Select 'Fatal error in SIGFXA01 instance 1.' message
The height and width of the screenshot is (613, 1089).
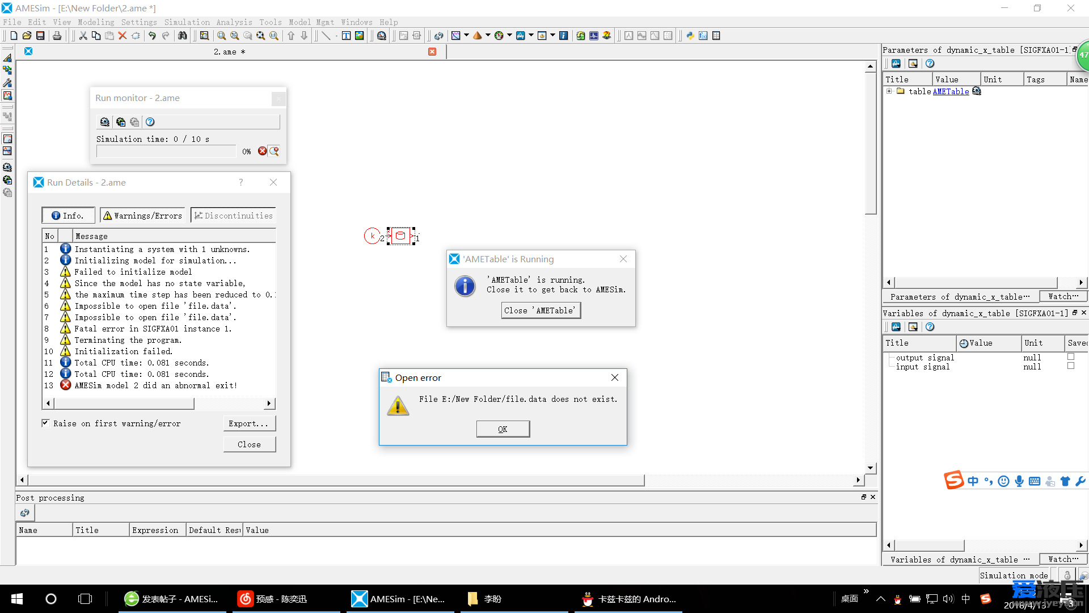(x=153, y=329)
